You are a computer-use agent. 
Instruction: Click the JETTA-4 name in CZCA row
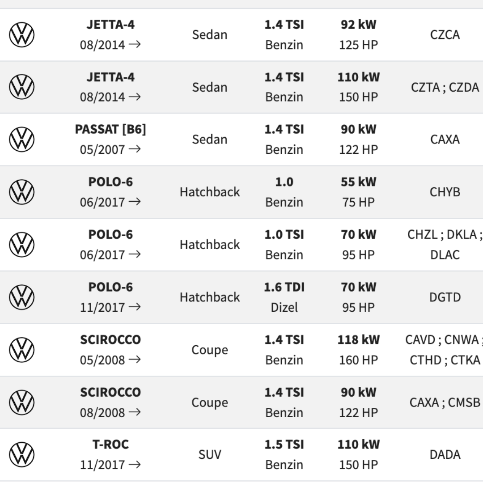[110, 25]
